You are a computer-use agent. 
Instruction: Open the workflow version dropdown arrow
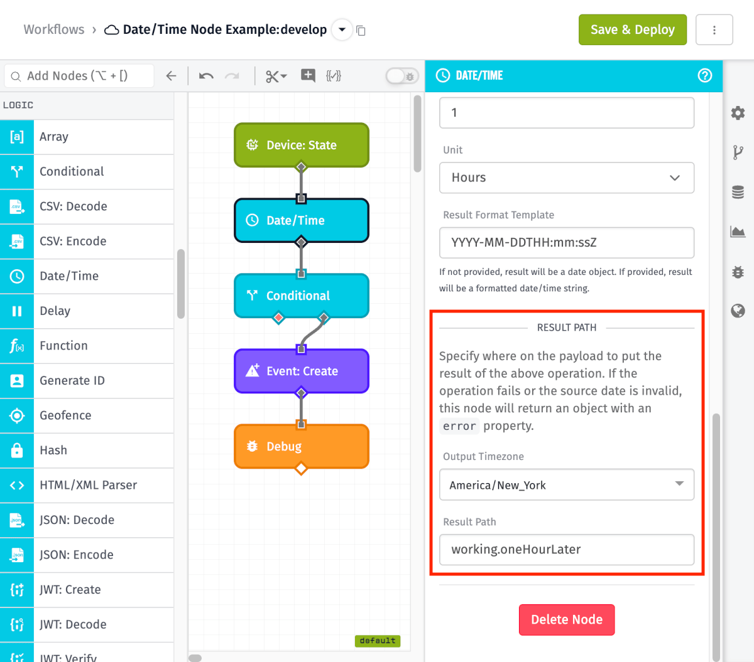pyautogui.click(x=342, y=29)
